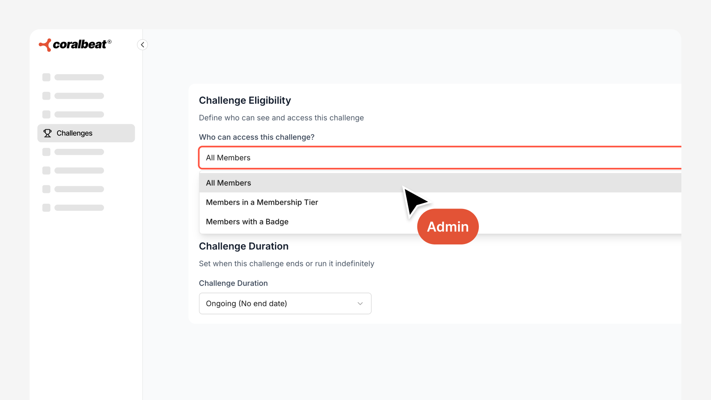711x400 pixels.
Task: Select the placeholder item directly above Challenges
Action: 73,114
